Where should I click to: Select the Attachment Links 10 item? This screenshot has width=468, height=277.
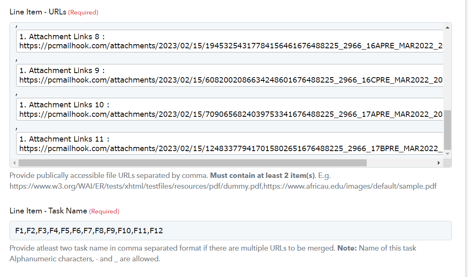coord(229,109)
